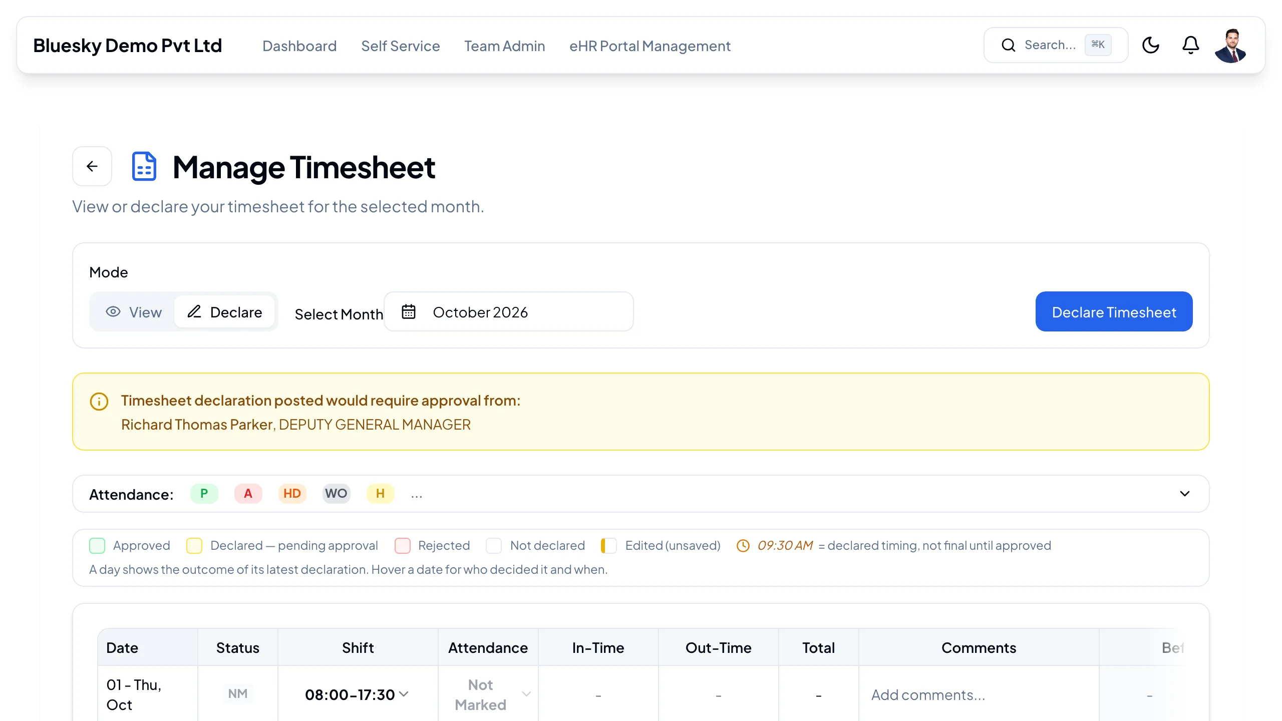Switch to Declare mode
The height and width of the screenshot is (721, 1282).
pyautogui.click(x=224, y=312)
